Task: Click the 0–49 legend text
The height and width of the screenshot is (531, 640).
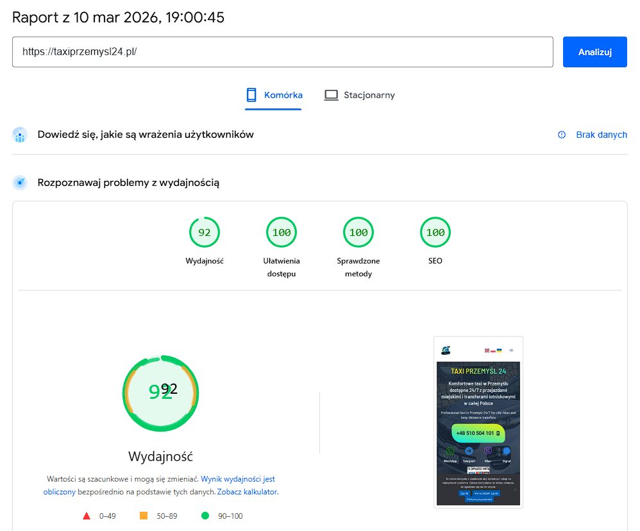Action: coord(107,516)
